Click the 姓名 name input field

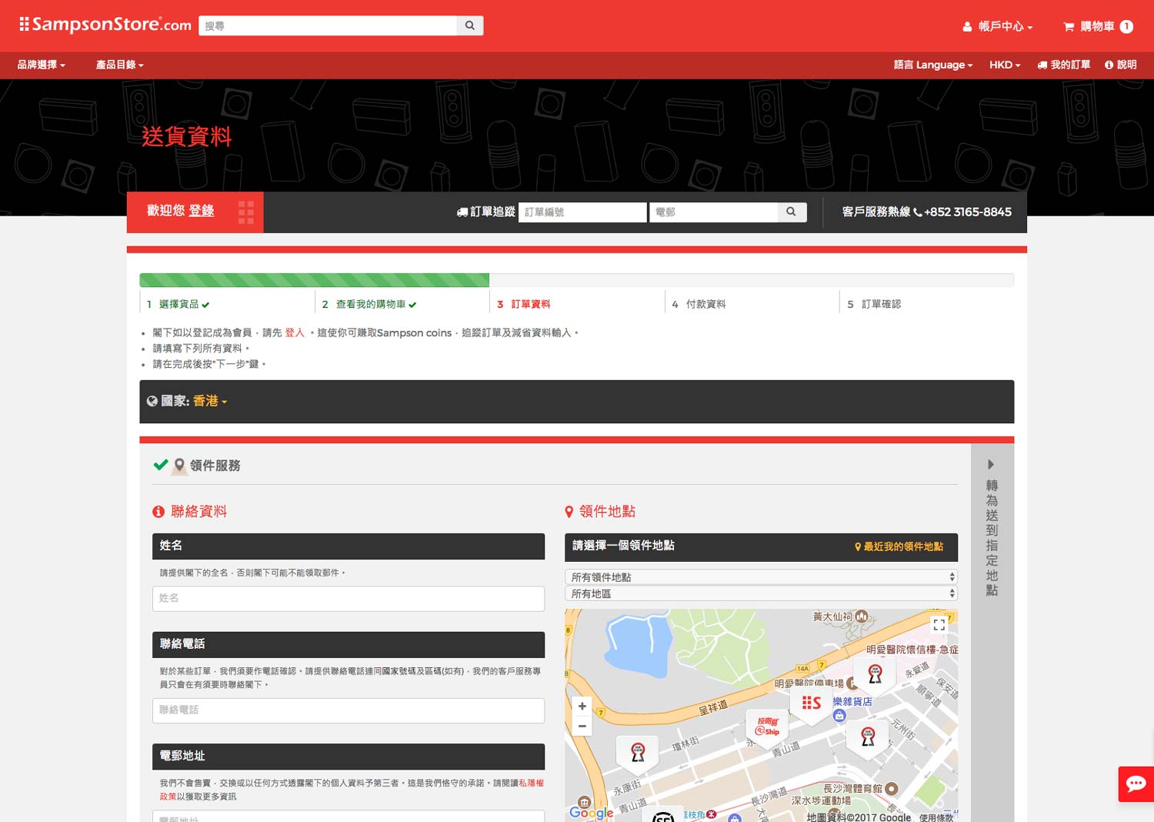point(349,599)
